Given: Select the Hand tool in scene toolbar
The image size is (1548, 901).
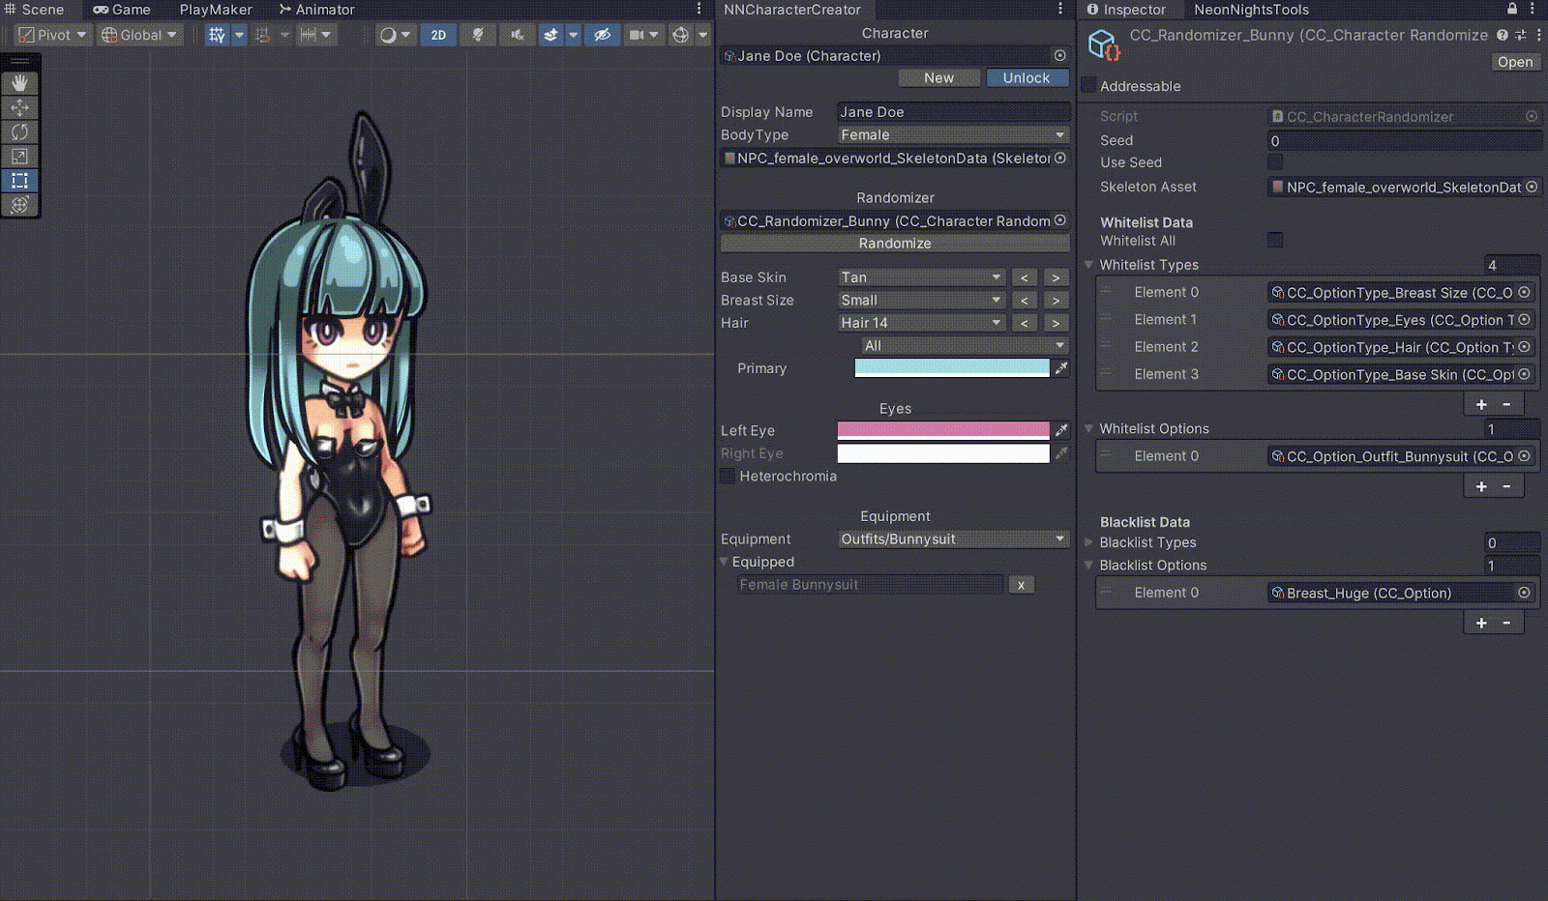Looking at the screenshot, I should click(19, 83).
